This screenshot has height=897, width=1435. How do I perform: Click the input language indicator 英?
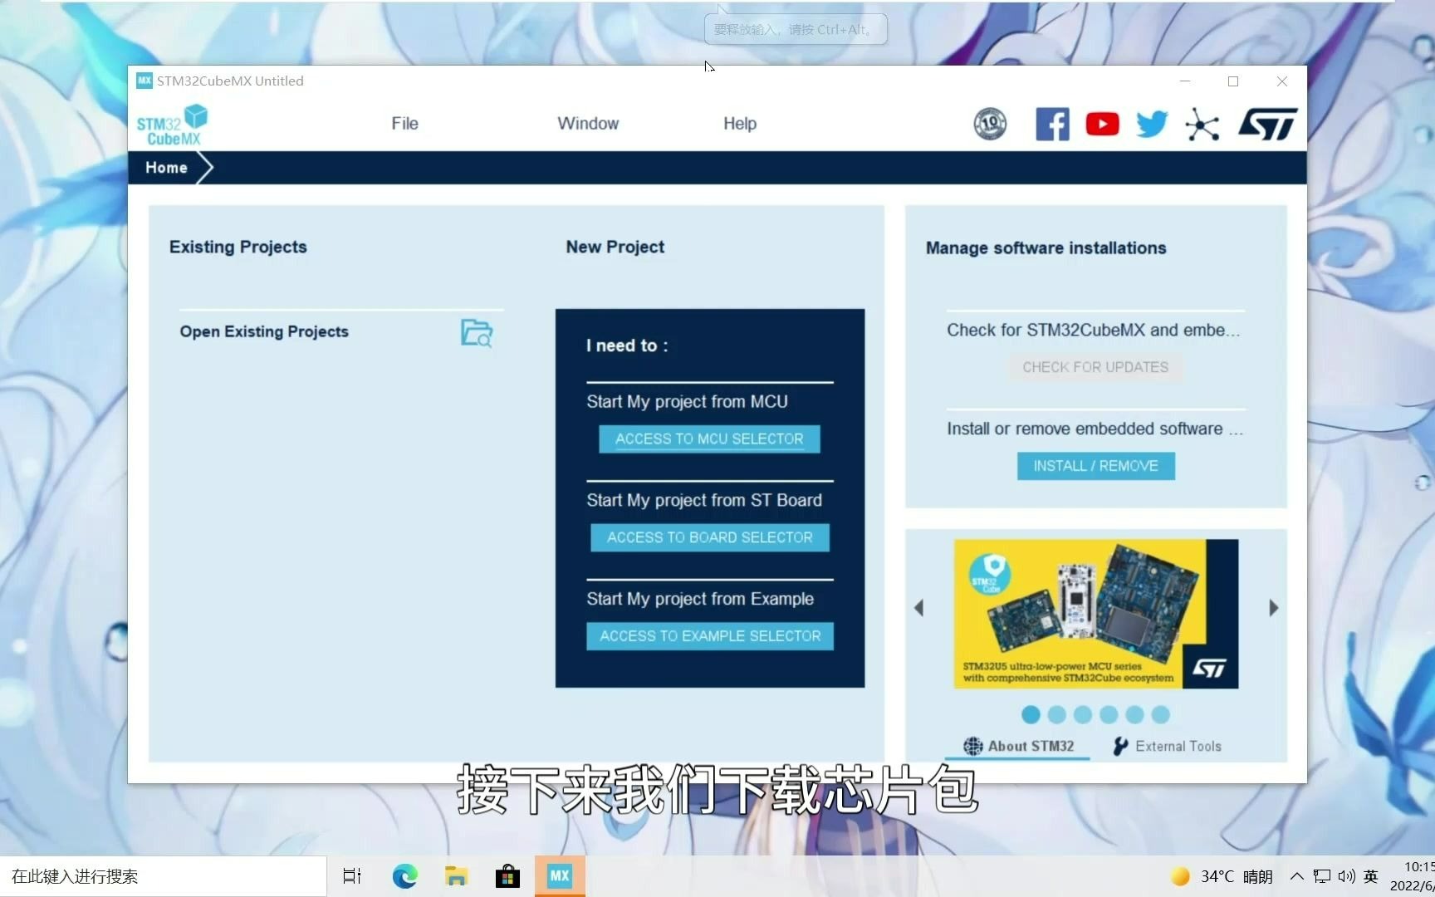tap(1371, 876)
